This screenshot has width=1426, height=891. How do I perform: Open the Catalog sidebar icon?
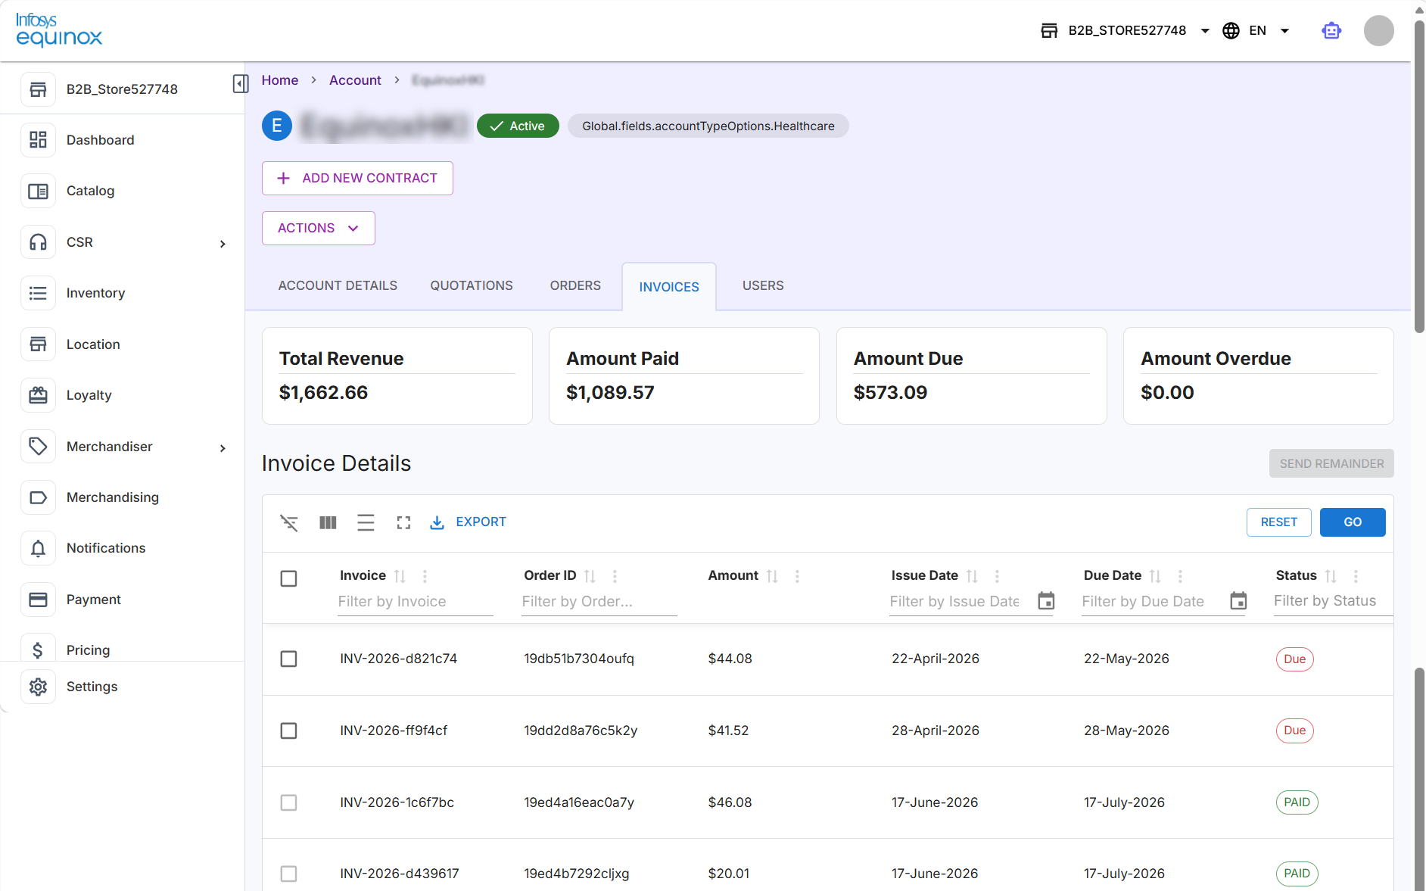tap(38, 191)
